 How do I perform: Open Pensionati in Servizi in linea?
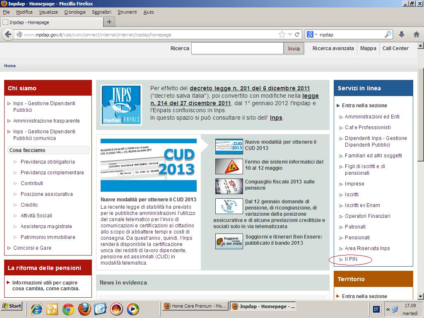point(357,238)
